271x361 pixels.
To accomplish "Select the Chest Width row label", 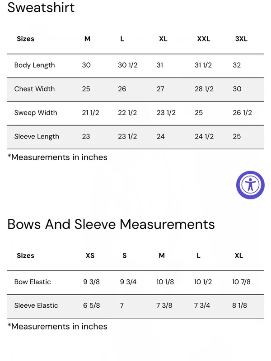I will point(35,89).
